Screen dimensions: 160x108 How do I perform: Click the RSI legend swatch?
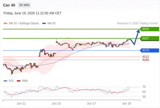[5, 81]
